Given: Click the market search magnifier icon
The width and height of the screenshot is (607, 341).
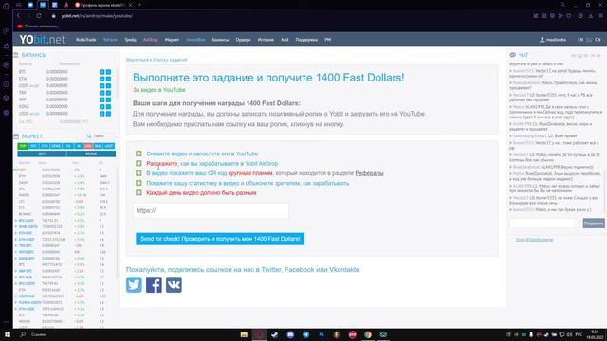Looking at the screenshot, I should (89, 136).
